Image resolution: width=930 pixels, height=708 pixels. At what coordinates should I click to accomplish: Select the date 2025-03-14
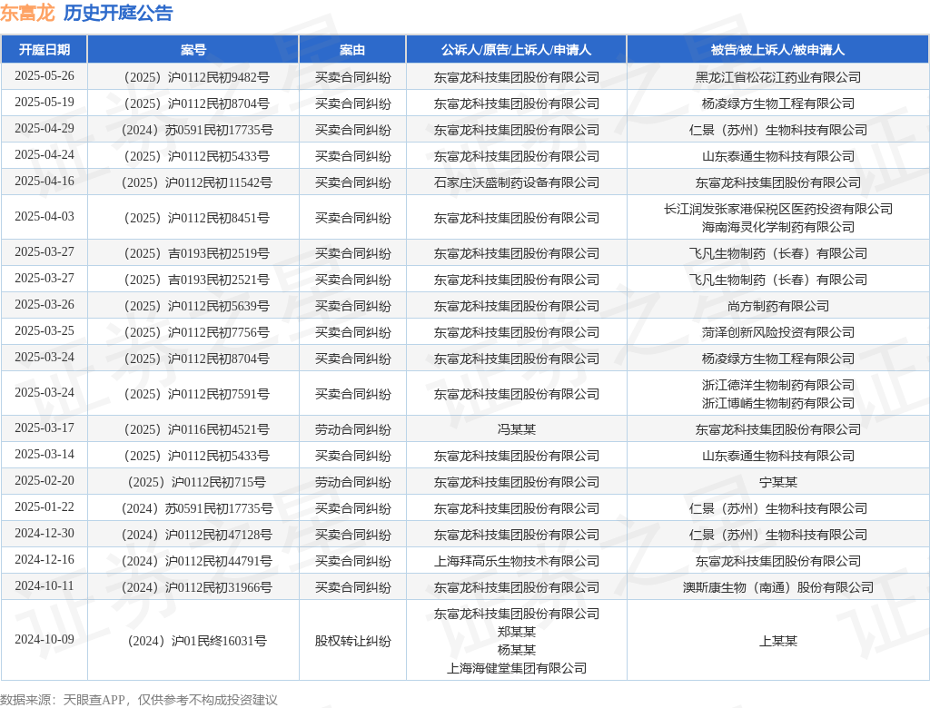pos(45,454)
